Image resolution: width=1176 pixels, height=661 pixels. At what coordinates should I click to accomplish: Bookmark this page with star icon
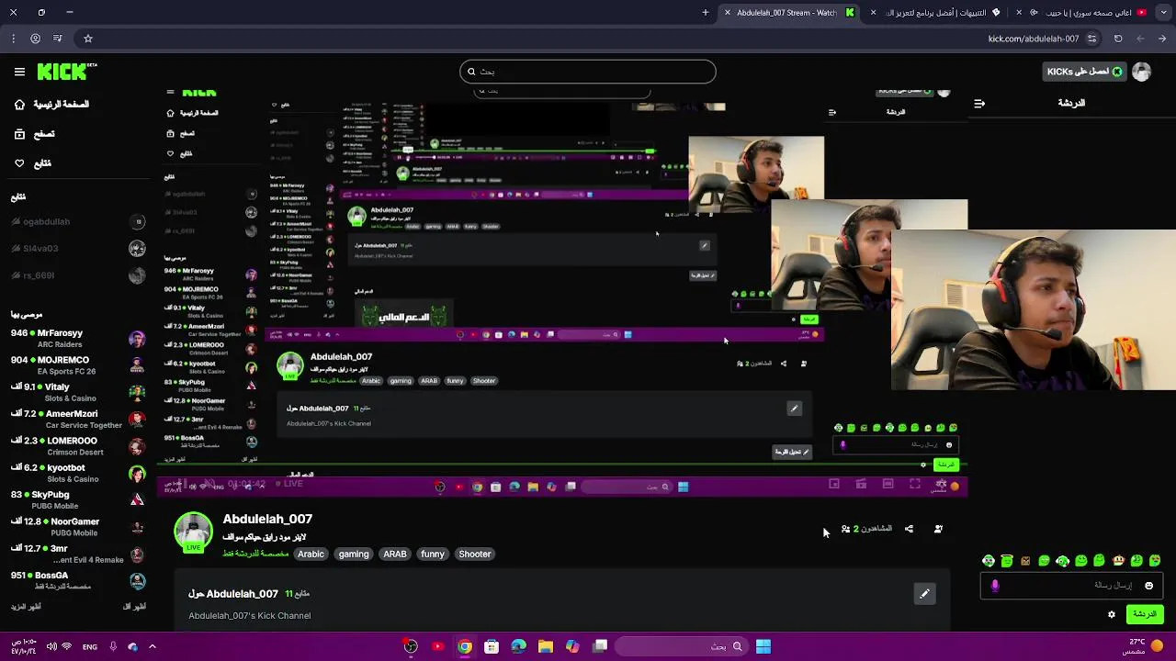point(88,39)
